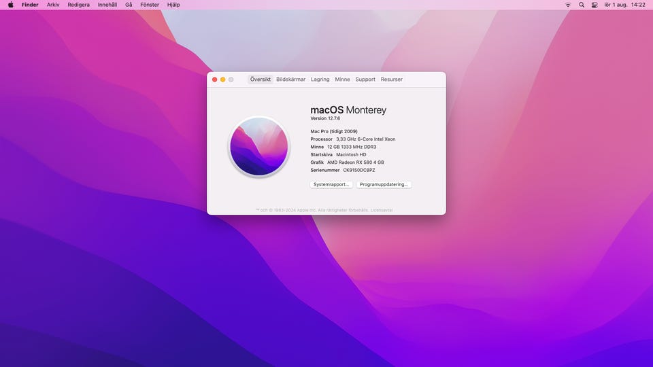Open the Arkiv menu
This screenshot has height=367, width=653.
pyautogui.click(x=53, y=5)
